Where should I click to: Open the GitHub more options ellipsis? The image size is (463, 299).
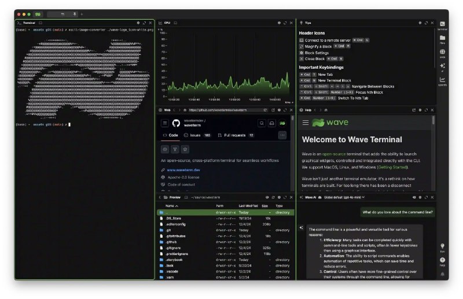tap(282, 135)
